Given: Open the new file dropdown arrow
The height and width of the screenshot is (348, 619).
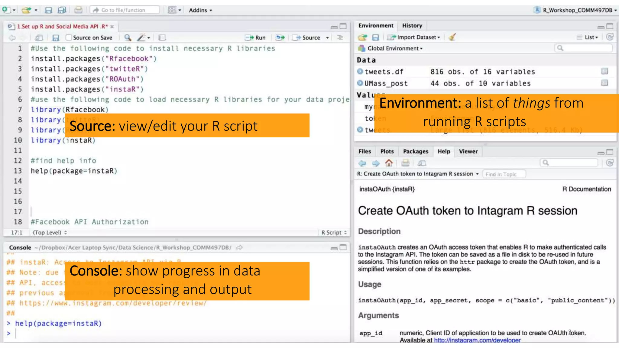Looking at the screenshot, I should 14,10.
